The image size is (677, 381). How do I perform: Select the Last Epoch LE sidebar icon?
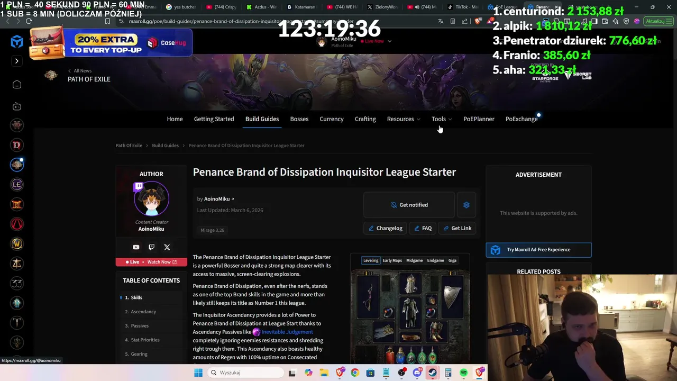[x=17, y=184]
